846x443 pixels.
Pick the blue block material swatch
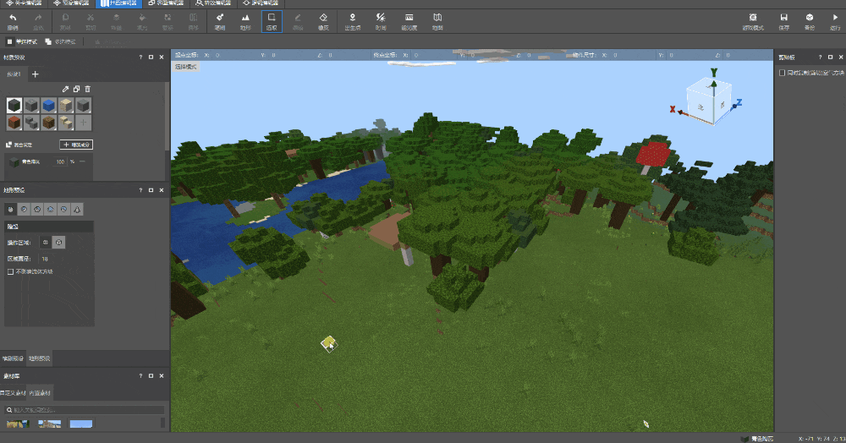pyautogui.click(x=49, y=105)
